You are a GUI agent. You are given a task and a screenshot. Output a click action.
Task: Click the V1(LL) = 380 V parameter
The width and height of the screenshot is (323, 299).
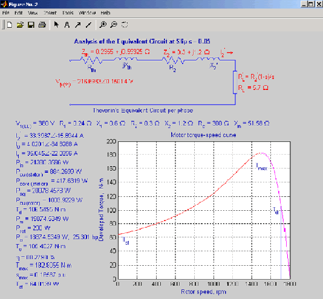(x=35, y=124)
